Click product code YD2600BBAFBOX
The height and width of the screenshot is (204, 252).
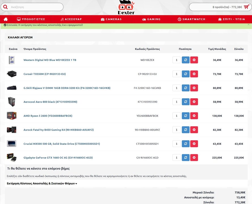point(147,116)
